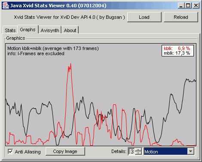The width and height of the screenshot is (202, 162).
Task: Minimize the Stats Viewer window
Action: tap(181, 6)
